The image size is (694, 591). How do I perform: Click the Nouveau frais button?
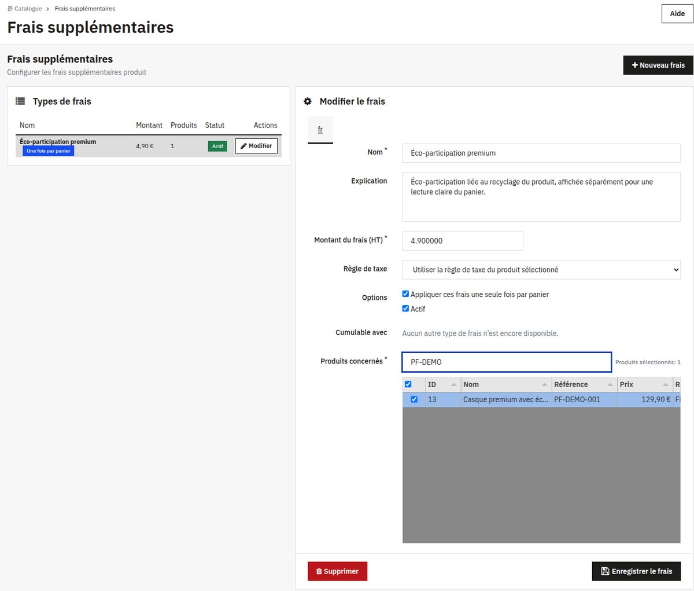(658, 65)
